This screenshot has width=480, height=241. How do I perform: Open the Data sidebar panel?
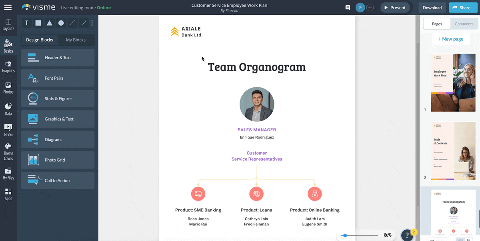tap(8, 109)
